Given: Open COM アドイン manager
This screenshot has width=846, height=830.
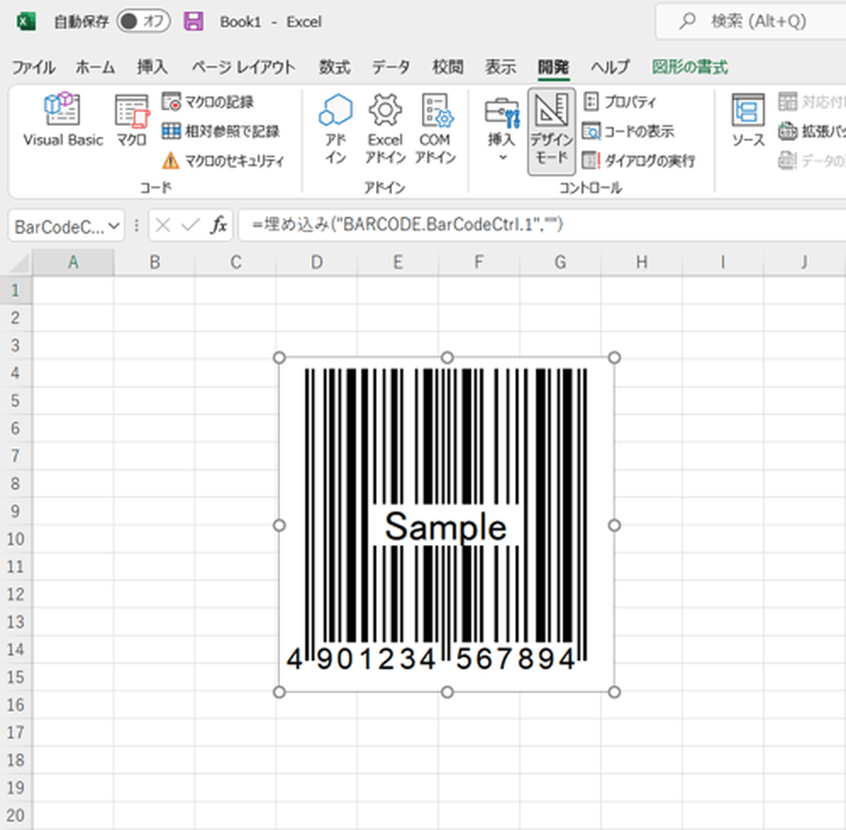Looking at the screenshot, I should click(435, 129).
